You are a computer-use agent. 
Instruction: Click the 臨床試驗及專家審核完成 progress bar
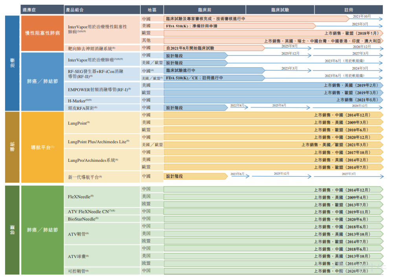click(x=256, y=19)
